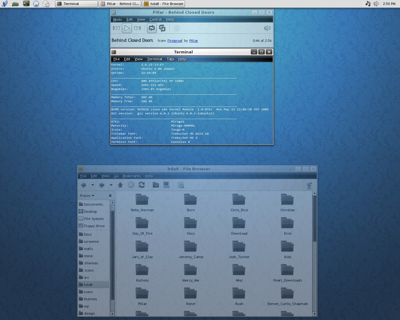Start playback with the Play button
Screen dimensions: 400x320
tap(127, 28)
